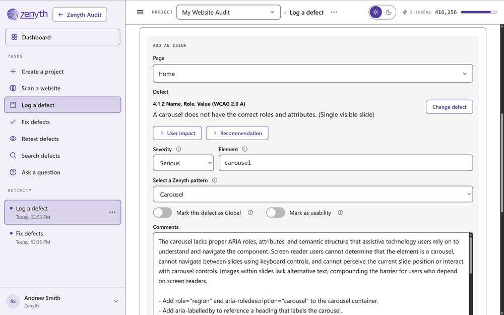Select Scan a website task
This screenshot has width=504, height=315.
tap(62, 88)
